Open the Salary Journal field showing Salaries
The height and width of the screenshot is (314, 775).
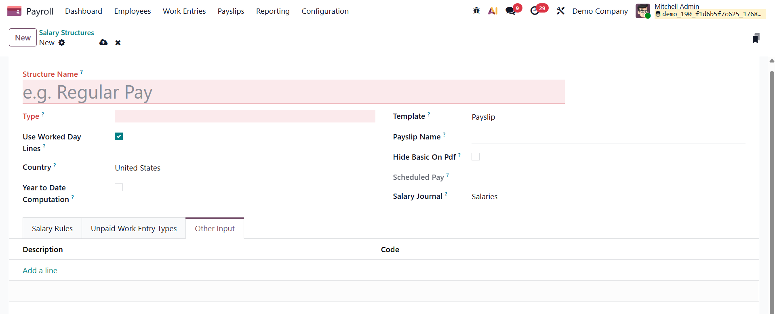[x=609, y=196]
